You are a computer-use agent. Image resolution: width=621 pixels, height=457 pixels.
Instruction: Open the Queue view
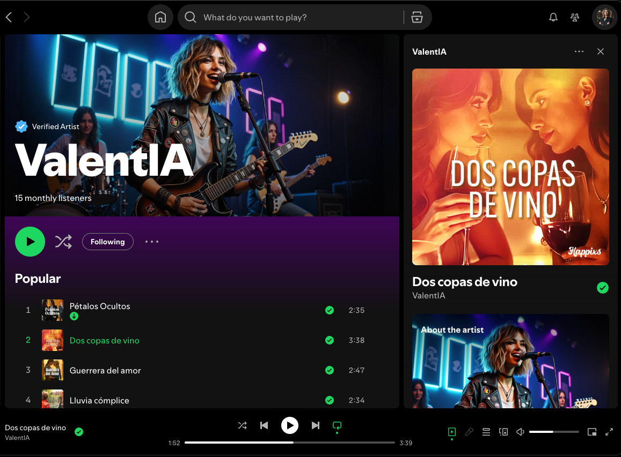pyautogui.click(x=486, y=432)
